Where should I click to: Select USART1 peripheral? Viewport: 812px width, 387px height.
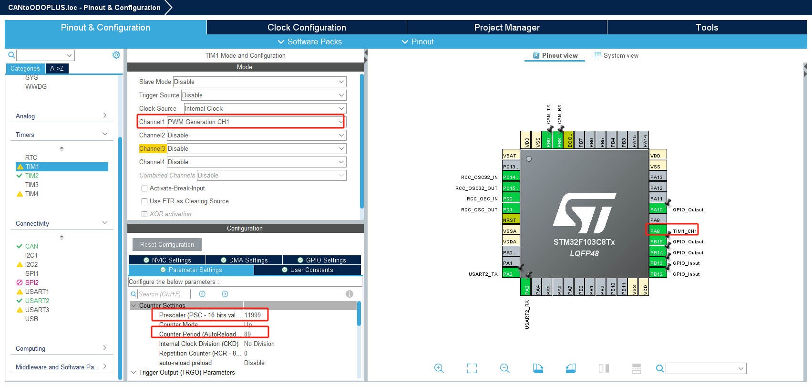[x=37, y=292]
